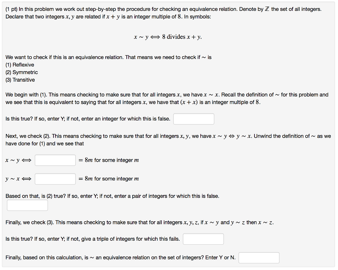Click the transitive triple answer field
Image resolution: width=338 pixels, height=270 pixels.
click(203, 239)
